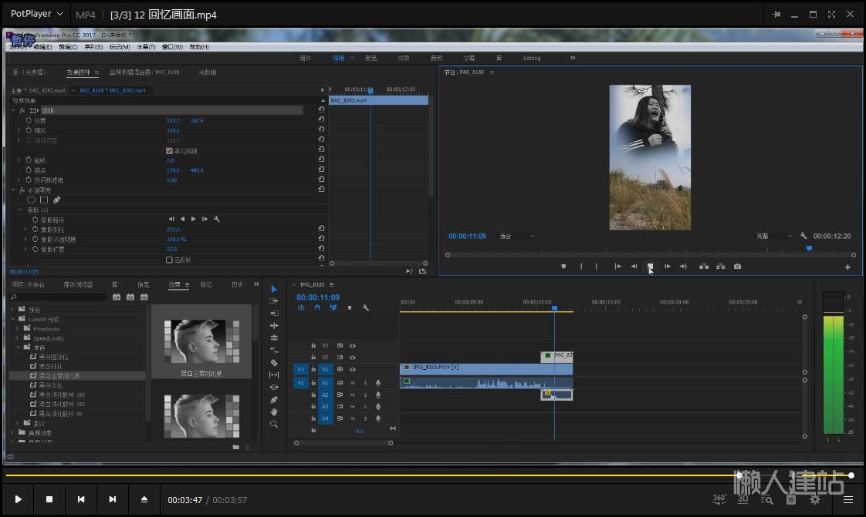Mute audio track A1 with M button

[x=353, y=382]
